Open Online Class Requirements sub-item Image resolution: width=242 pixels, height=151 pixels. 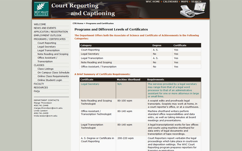[53, 76]
